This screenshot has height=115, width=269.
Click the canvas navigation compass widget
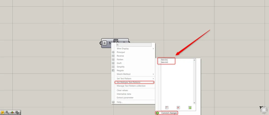[x=264, y=110]
